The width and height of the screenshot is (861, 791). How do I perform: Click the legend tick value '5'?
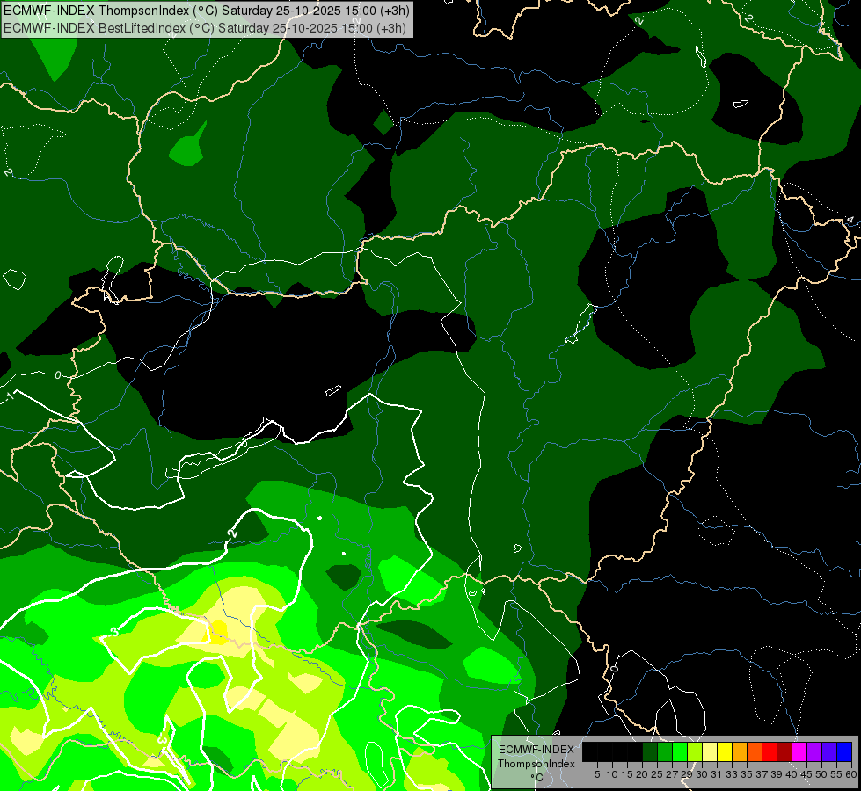tap(597, 774)
